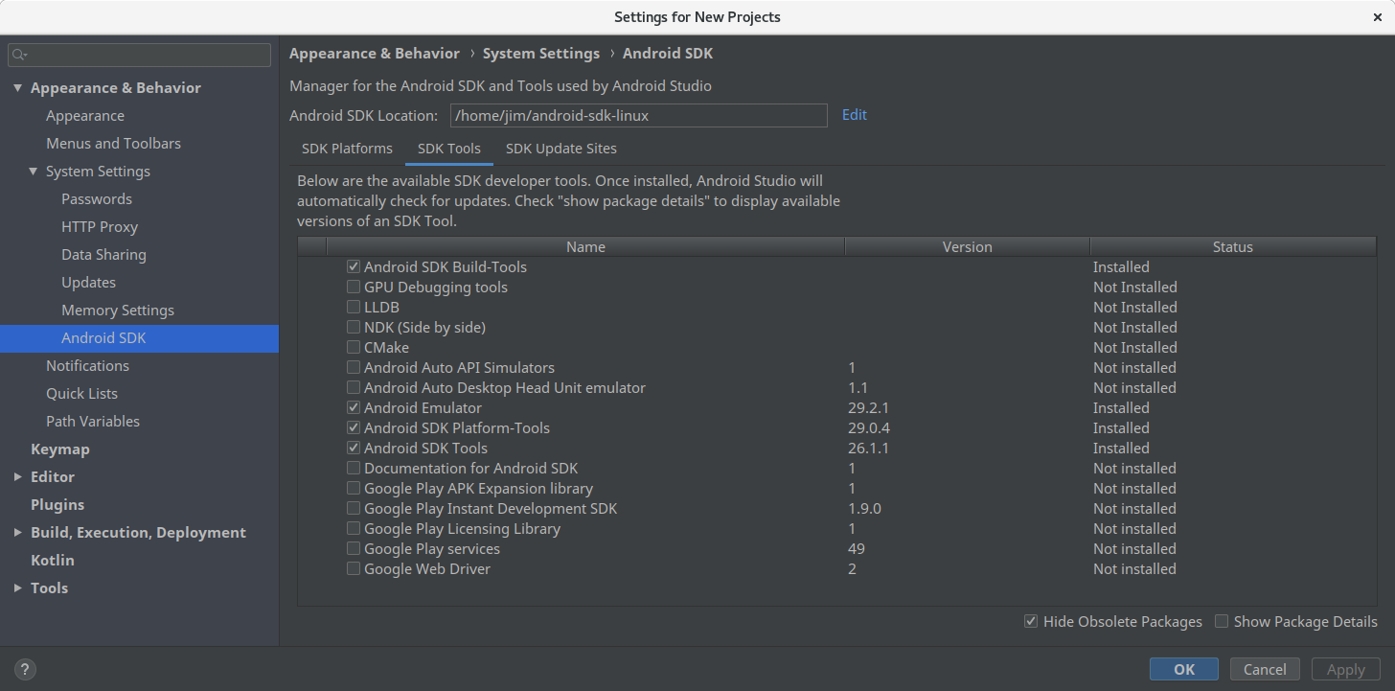Confirm settings with the OK button
The height and width of the screenshot is (691, 1395).
1183,669
